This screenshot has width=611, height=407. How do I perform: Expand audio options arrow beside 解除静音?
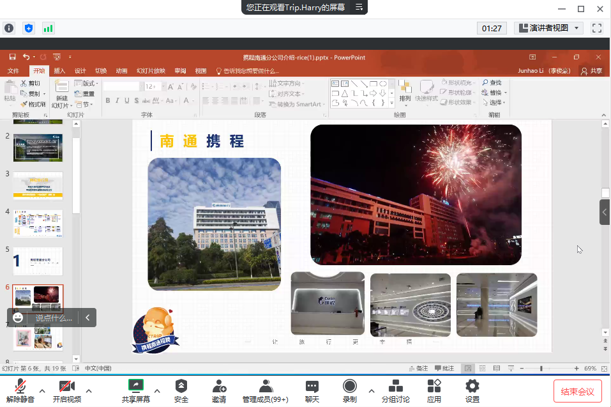tap(42, 390)
